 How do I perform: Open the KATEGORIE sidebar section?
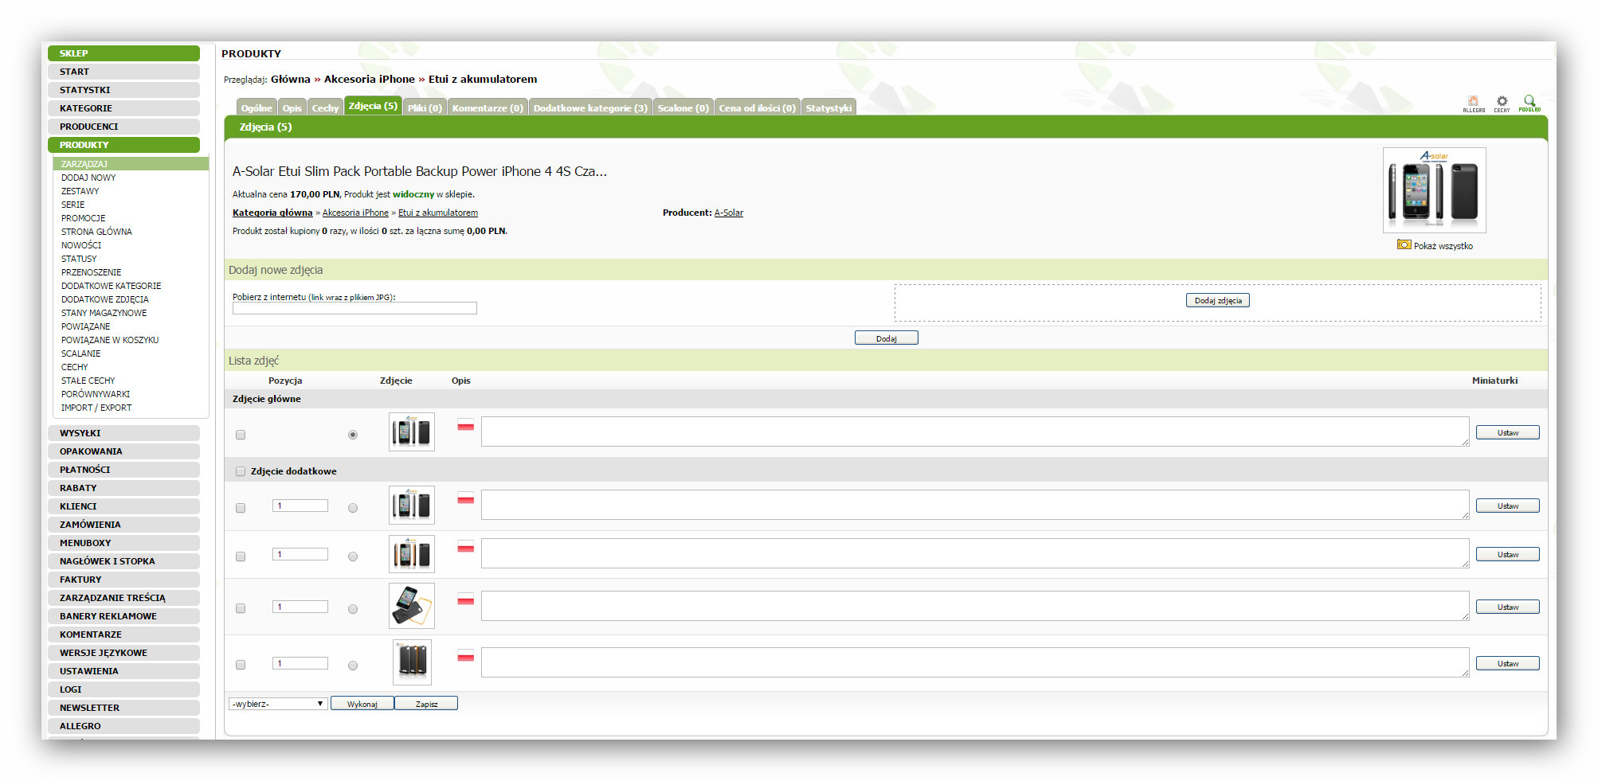pyautogui.click(x=123, y=108)
